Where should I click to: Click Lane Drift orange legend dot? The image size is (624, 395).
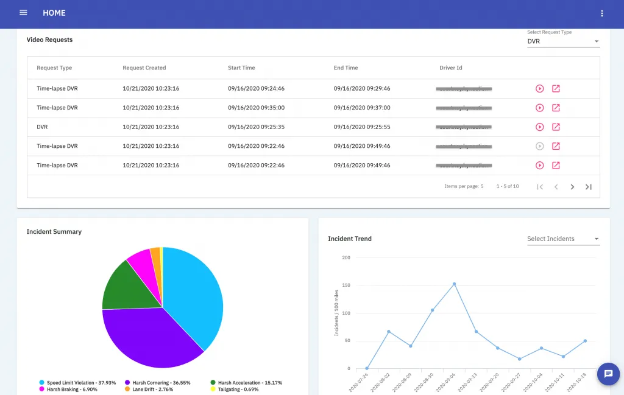point(127,389)
